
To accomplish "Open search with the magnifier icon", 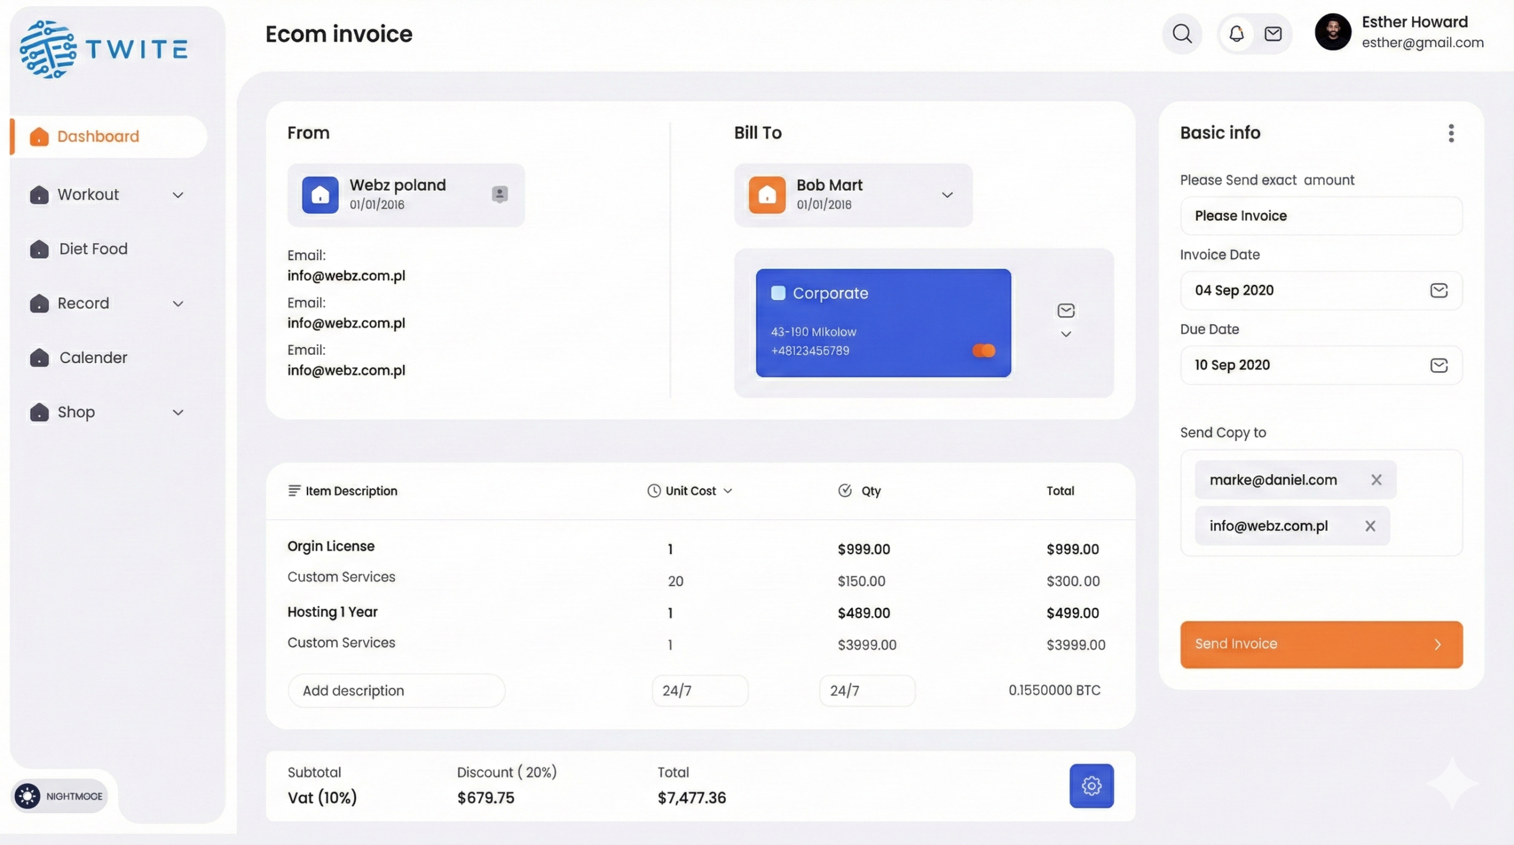I will coord(1182,34).
